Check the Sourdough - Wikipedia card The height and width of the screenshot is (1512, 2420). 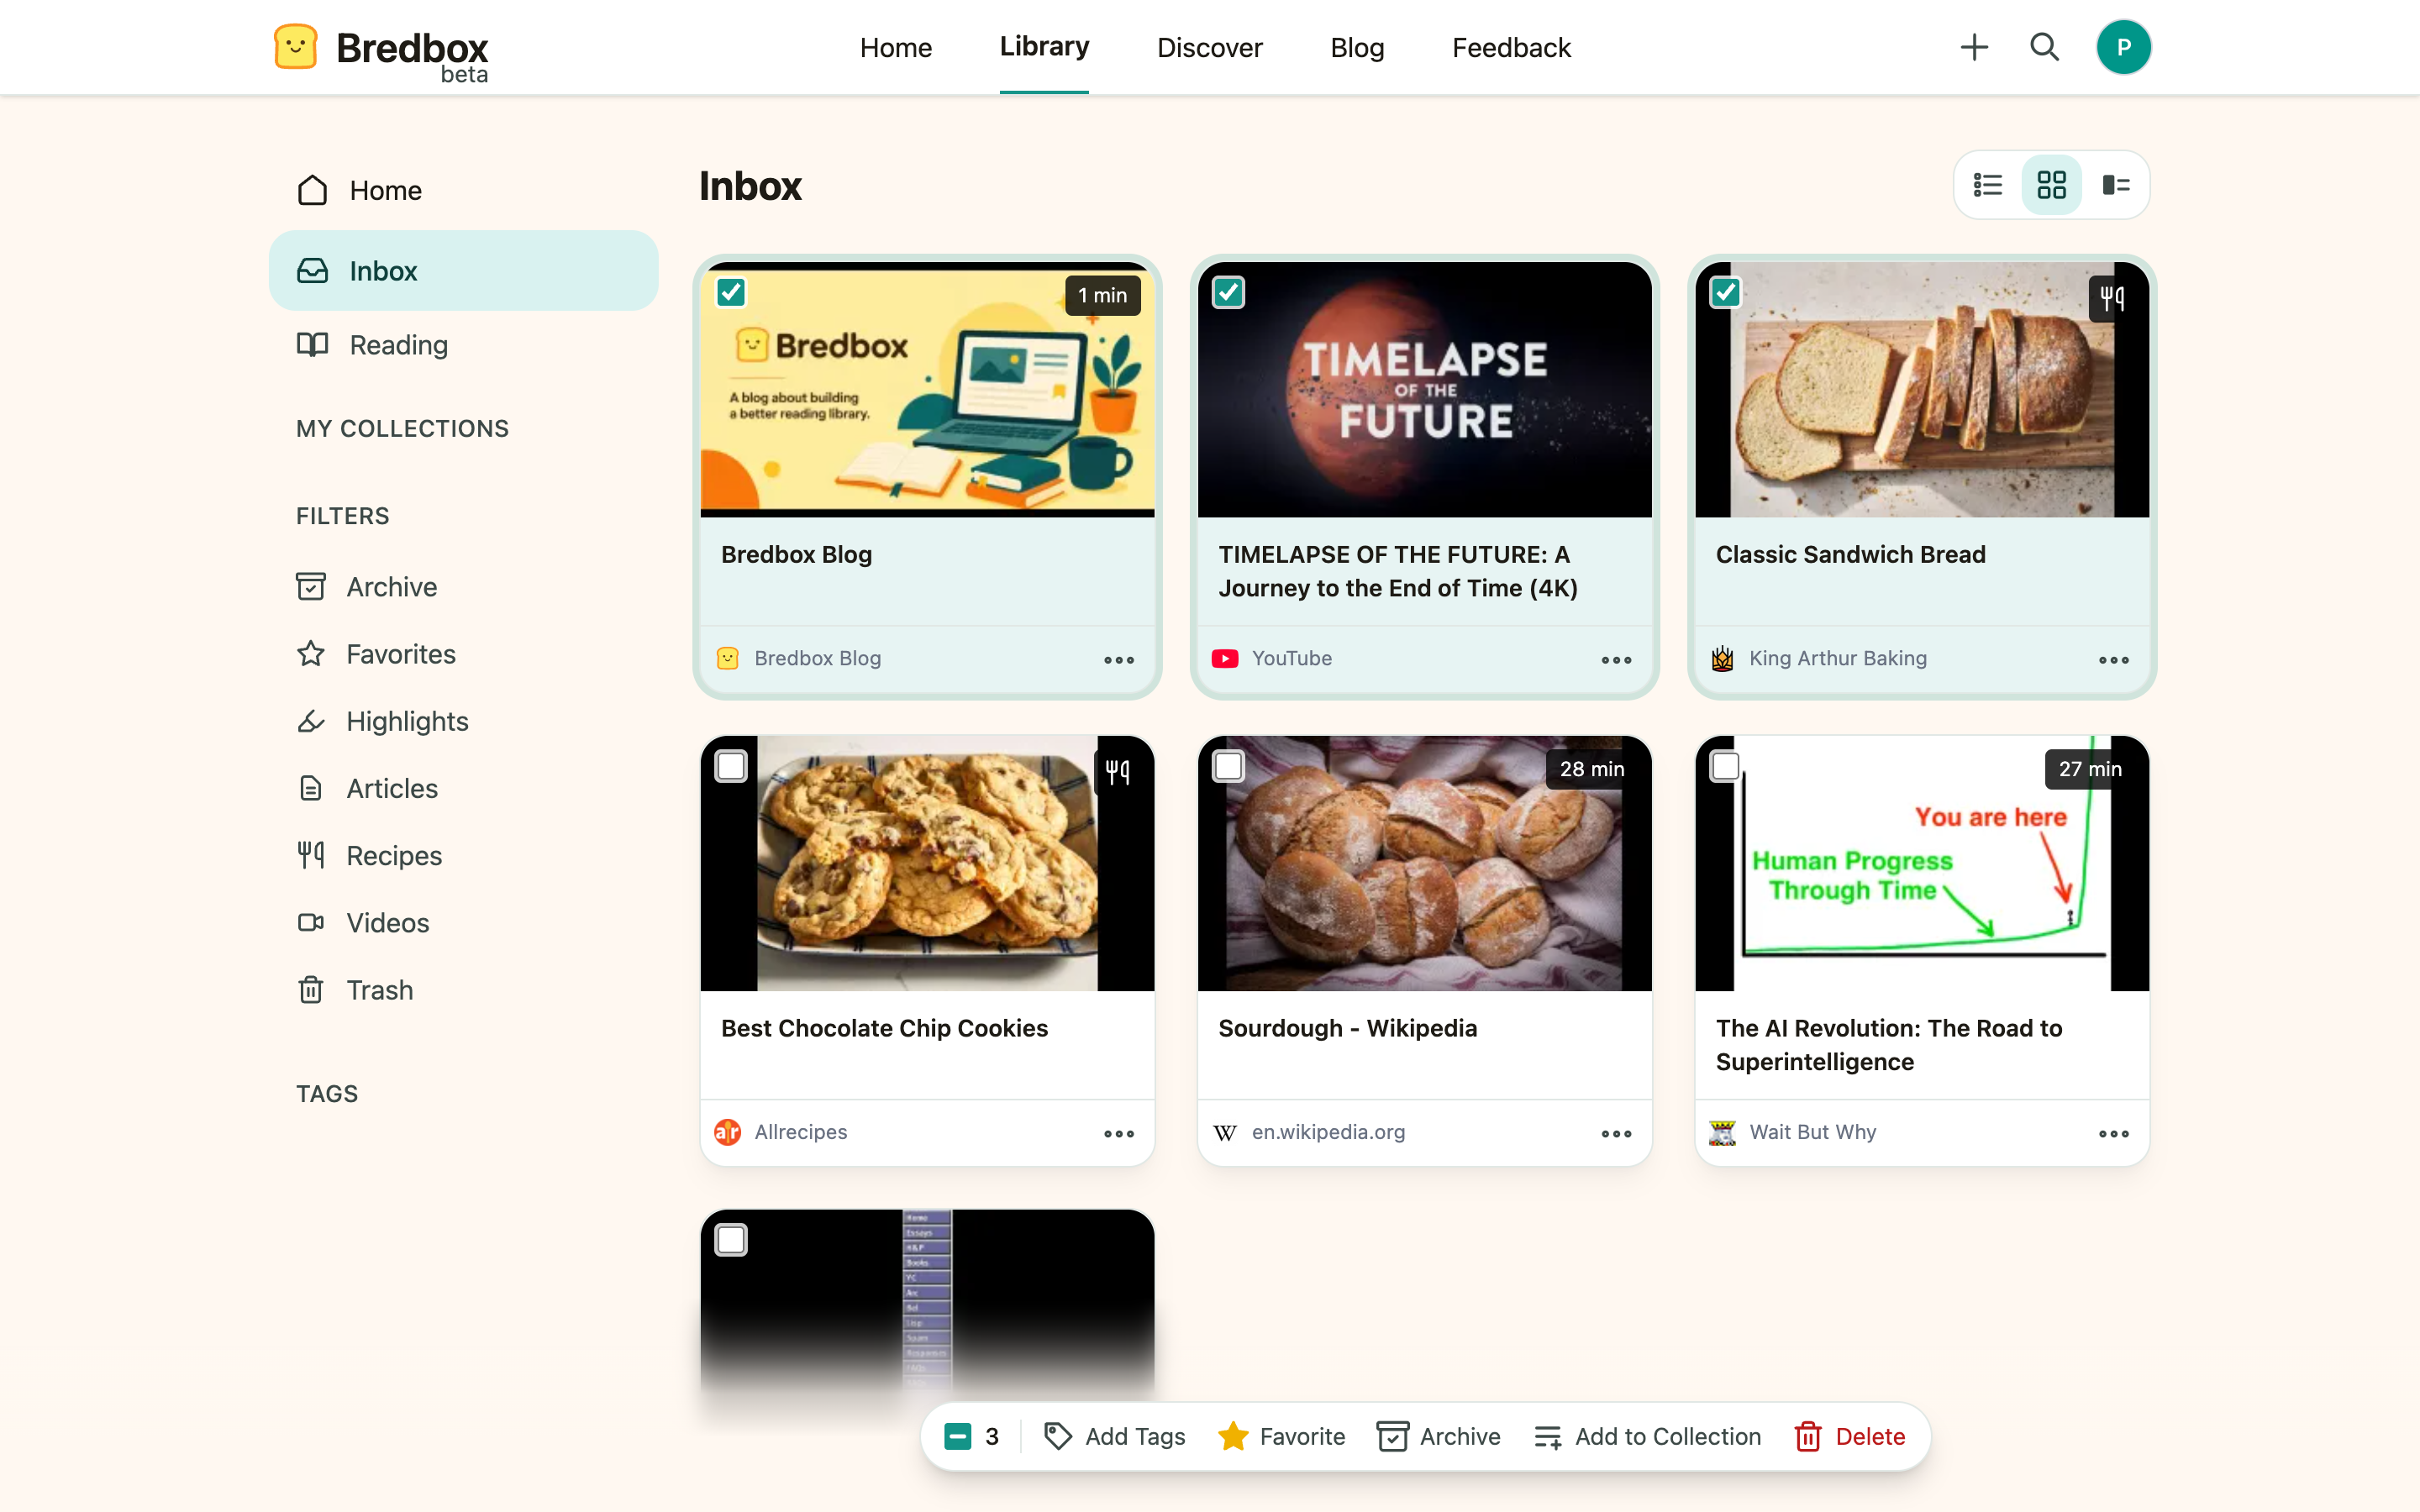click(x=1228, y=767)
